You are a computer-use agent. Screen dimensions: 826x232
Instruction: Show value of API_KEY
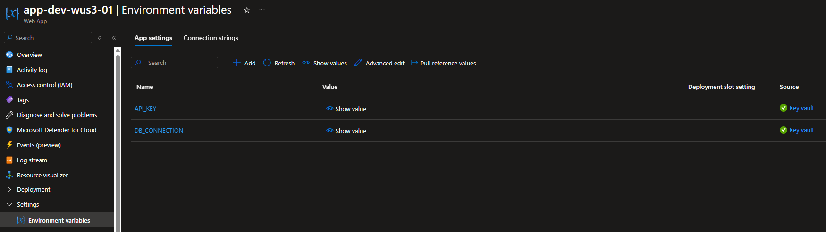point(346,109)
